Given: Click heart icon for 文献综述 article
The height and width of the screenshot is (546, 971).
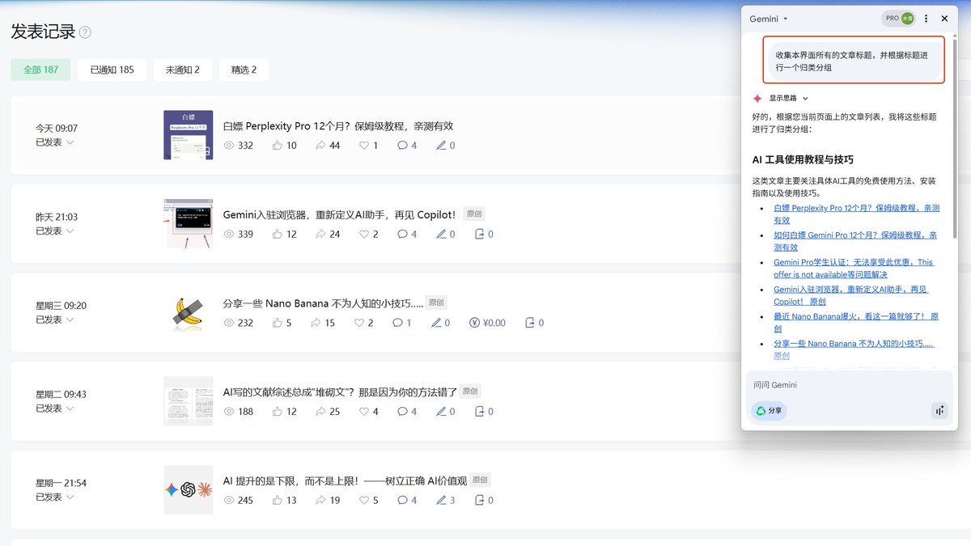Looking at the screenshot, I should 364,412.
